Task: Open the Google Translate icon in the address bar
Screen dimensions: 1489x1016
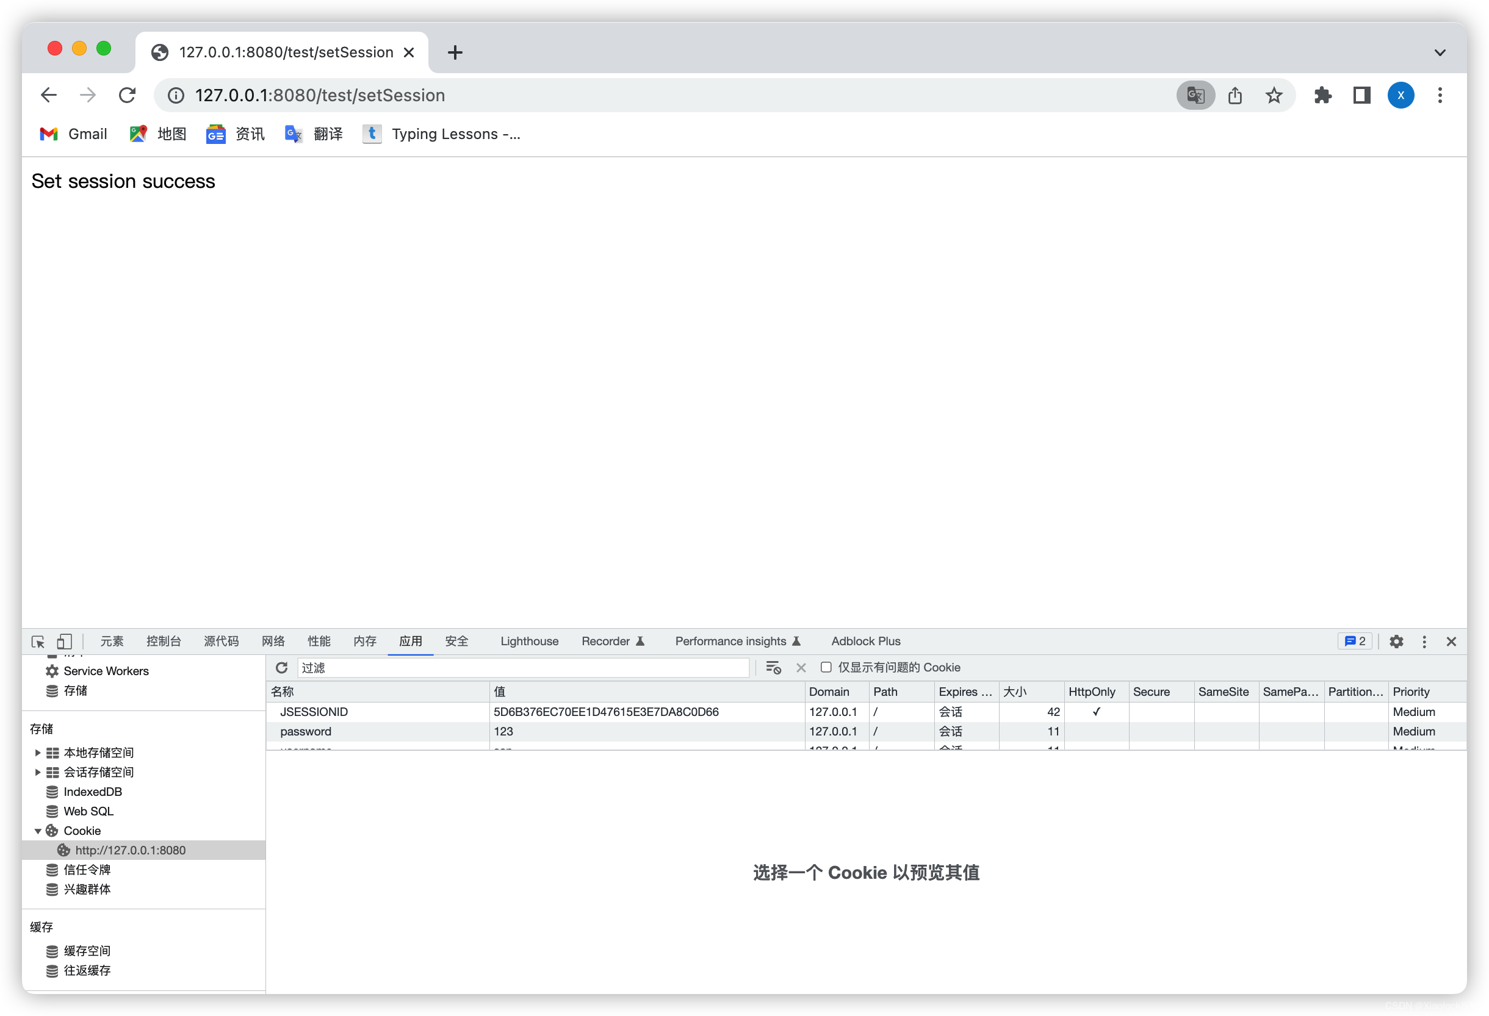Action: click(1195, 95)
